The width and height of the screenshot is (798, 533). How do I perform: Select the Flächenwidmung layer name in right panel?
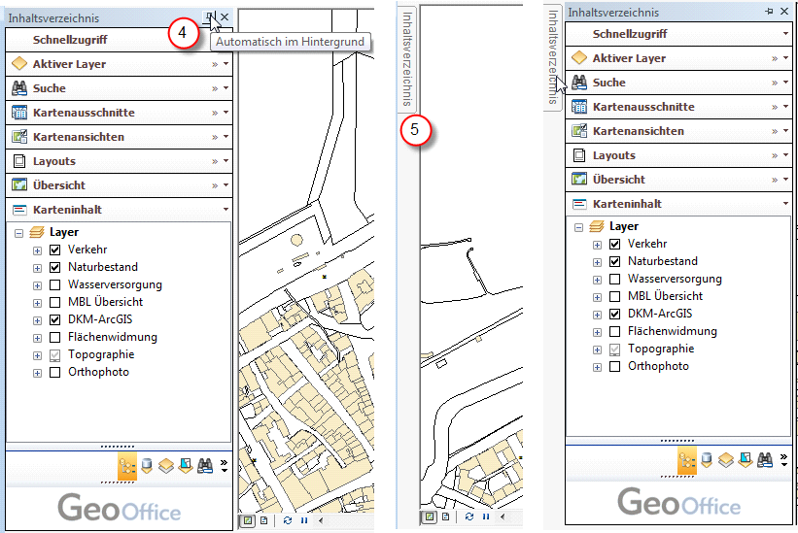(x=672, y=332)
